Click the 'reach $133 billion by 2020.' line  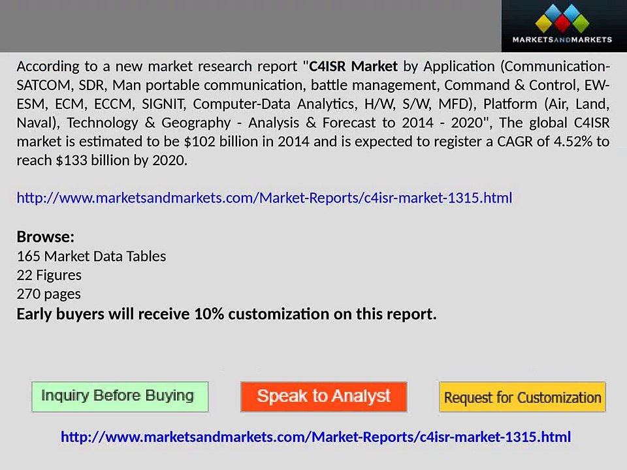[x=102, y=161]
